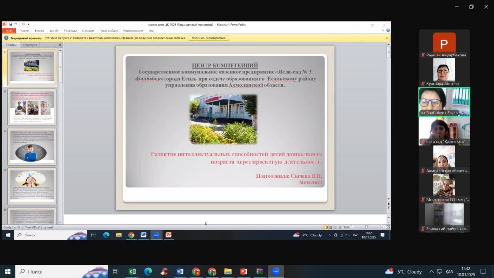
Task: Click the ЦЕНТР КОМПЕТЕНЦИЙ heading on the slide
Action: click(225, 65)
